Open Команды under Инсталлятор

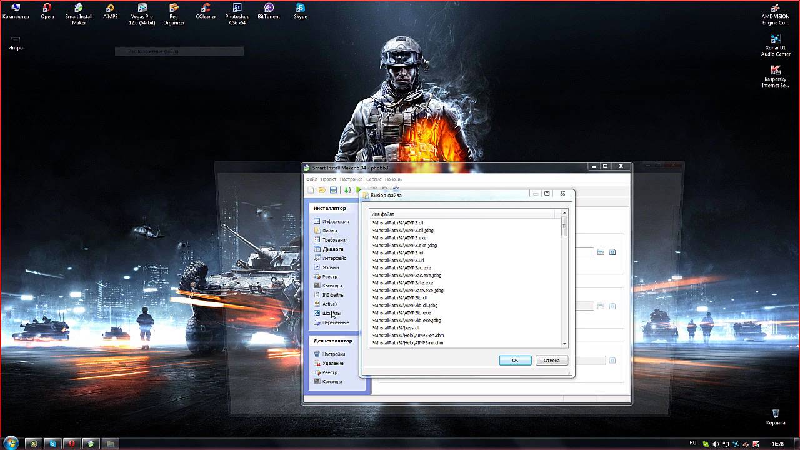tap(328, 286)
